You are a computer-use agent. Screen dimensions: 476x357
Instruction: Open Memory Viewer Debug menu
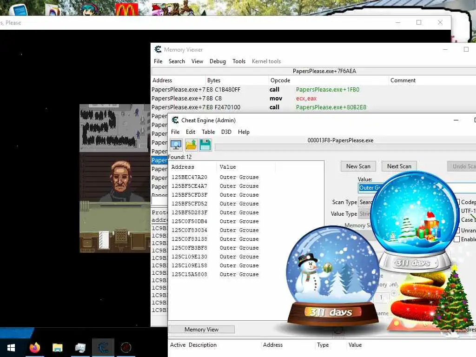[x=218, y=61]
